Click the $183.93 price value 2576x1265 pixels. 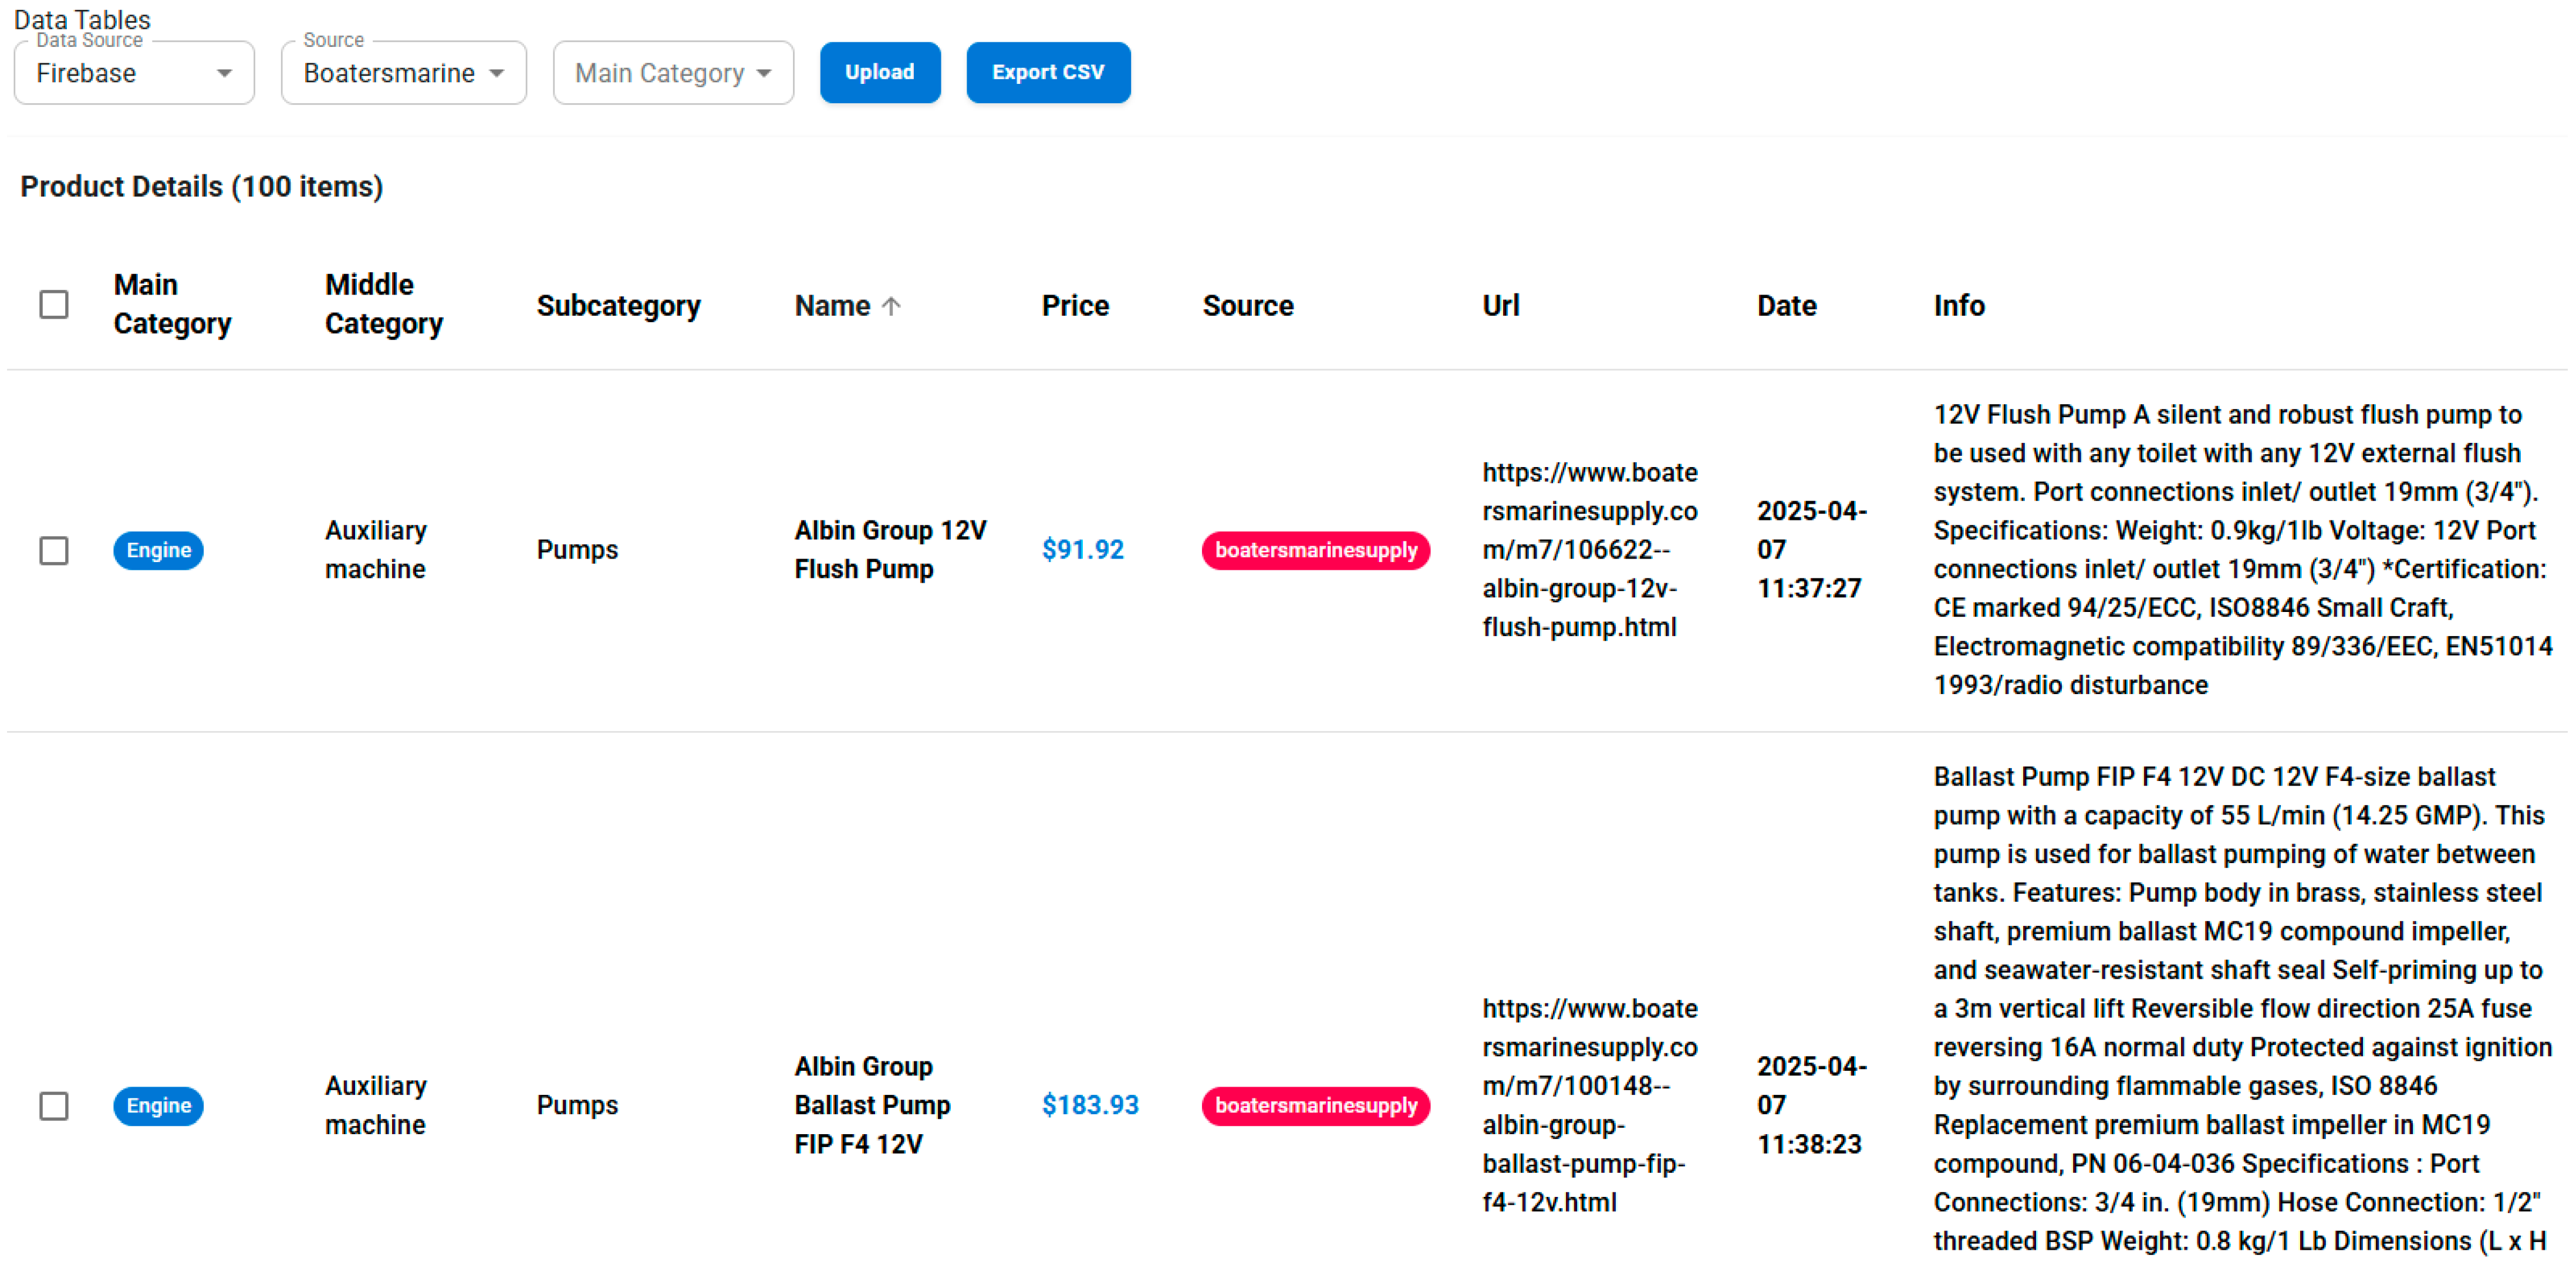click(1089, 1105)
